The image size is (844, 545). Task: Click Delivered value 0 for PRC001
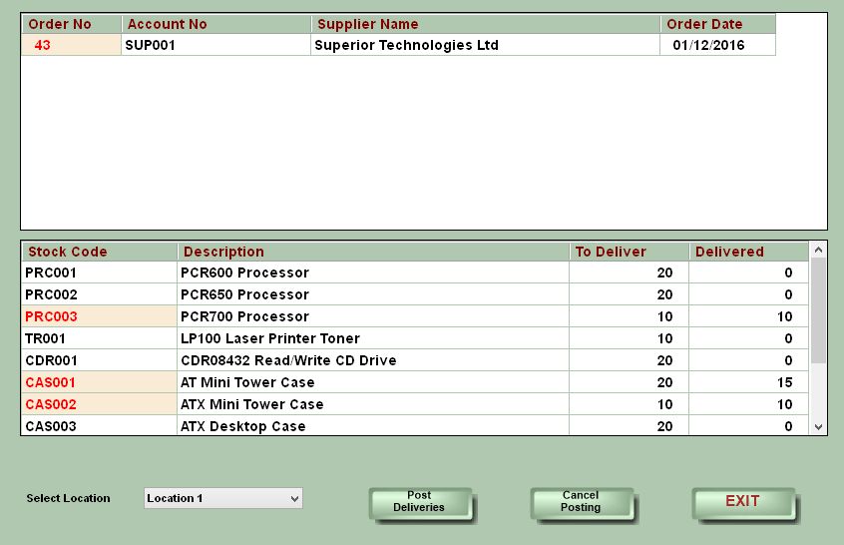pos(749,272)
